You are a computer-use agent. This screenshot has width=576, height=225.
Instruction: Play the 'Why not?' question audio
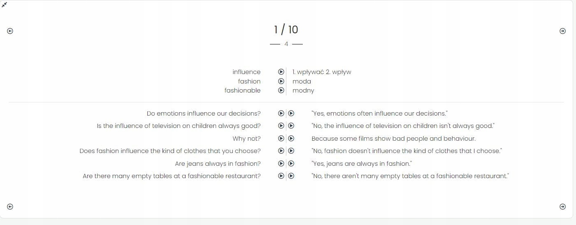click(x=281, y=139)
